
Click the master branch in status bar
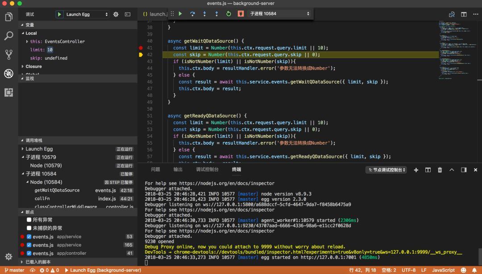click(14, 270)
